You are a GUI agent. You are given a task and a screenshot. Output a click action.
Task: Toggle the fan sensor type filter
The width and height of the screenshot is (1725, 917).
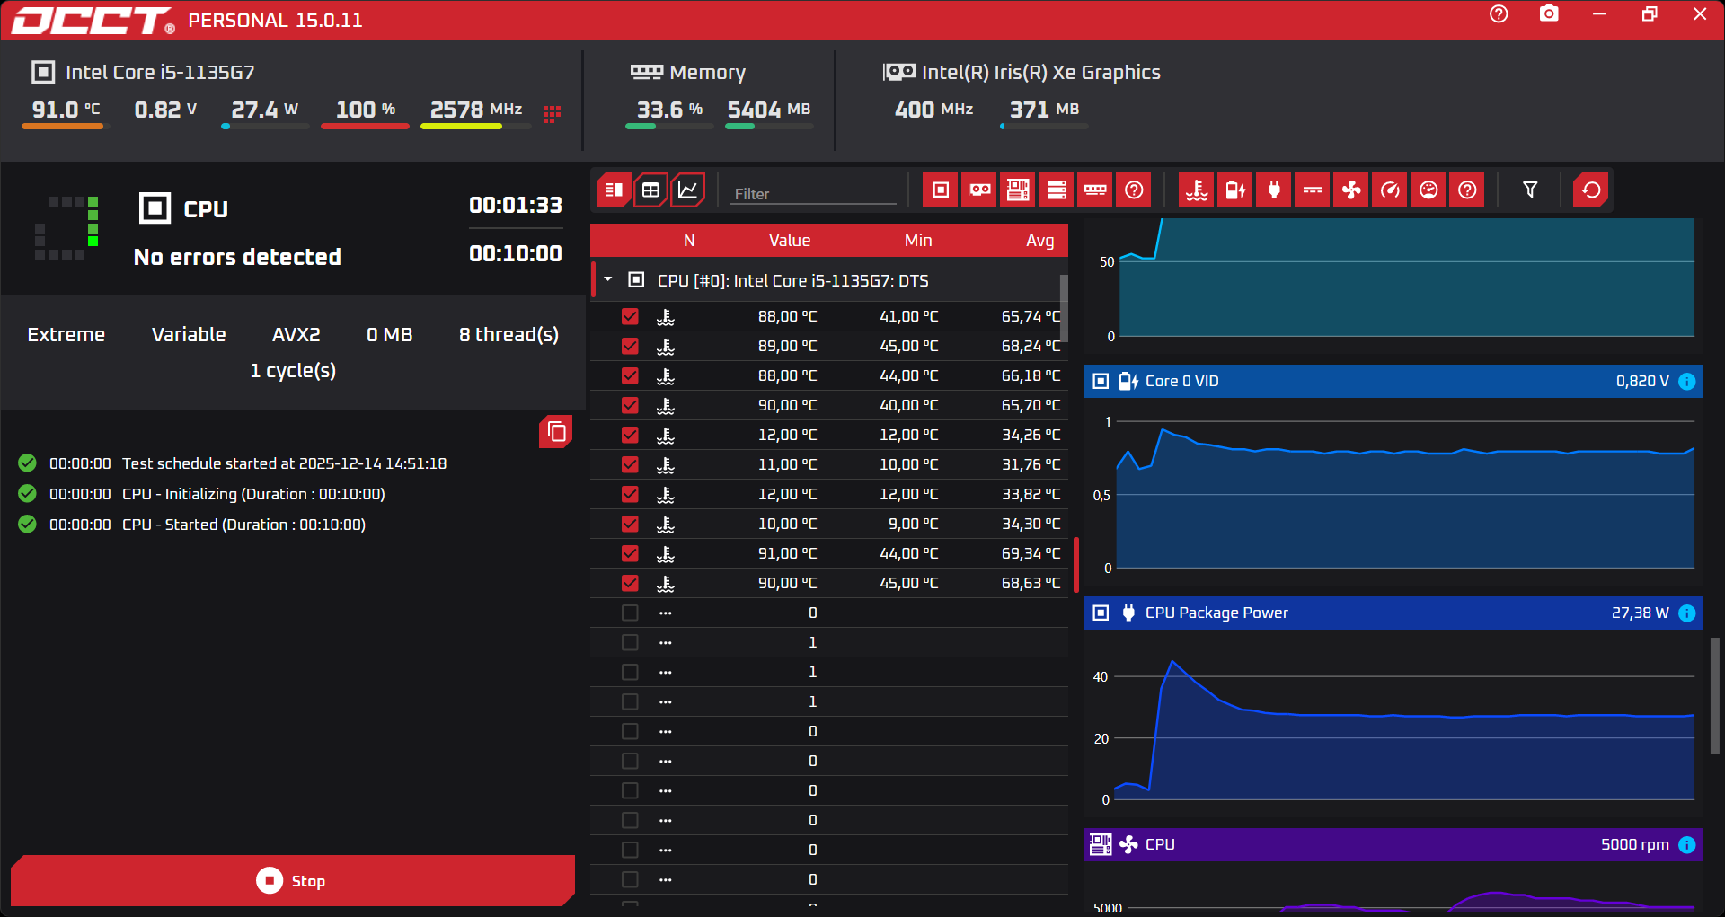(x=1351, y=190)
